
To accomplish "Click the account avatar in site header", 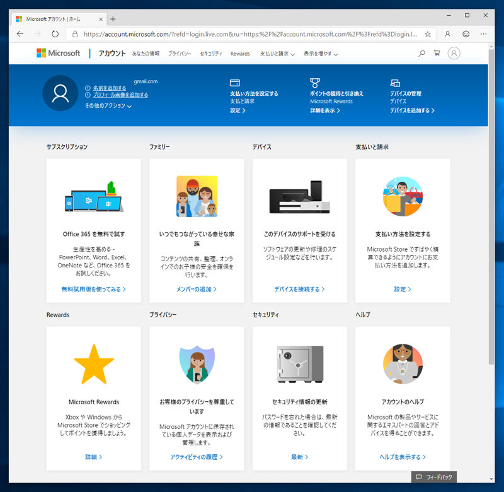I will 454,53.
